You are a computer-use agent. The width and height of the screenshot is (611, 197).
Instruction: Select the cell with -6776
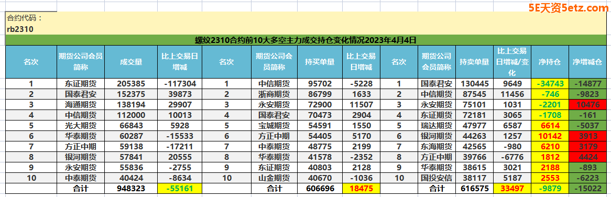point(512,157)
